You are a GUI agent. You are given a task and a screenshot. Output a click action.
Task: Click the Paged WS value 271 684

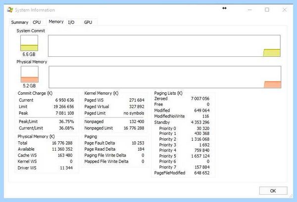coord(137,100)
